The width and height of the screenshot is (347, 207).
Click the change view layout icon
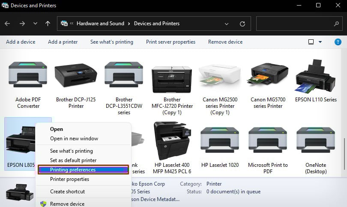311,42
